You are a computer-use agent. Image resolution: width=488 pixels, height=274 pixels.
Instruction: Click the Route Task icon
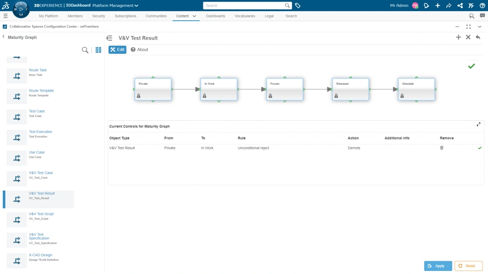coord(17,76)
